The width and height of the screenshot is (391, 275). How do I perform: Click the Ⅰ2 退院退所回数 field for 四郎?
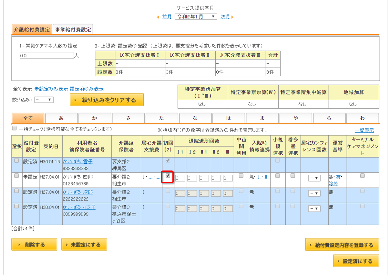[192, 178]
